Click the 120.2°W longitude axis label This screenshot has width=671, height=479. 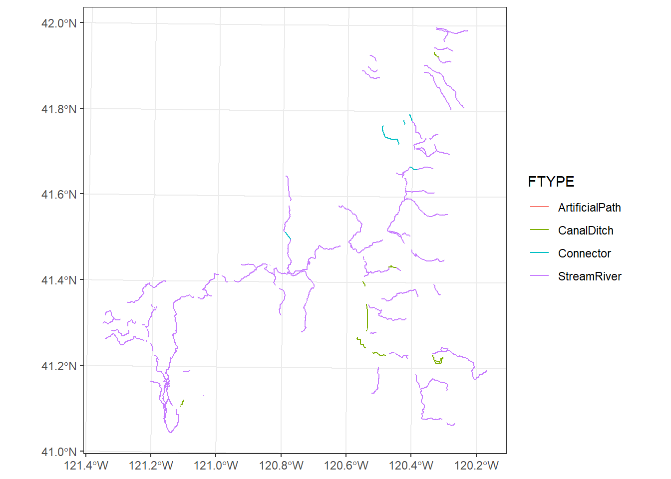pos(476,466)
